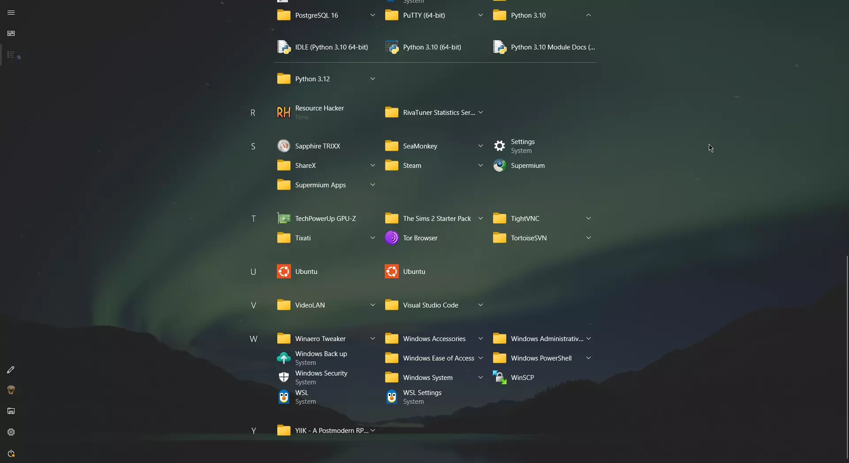This screenshot has height=463, width=849.
Task: Jump using the V letter header
Action: 253,305
